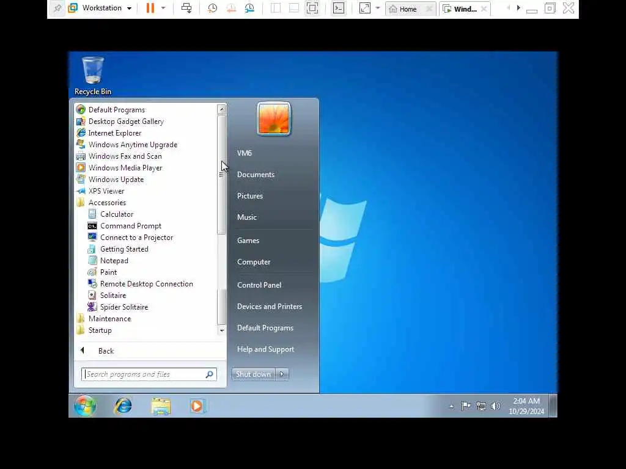Screen dimensions: 626x469
Task: Click the Shut down button
Action: (x=254, y=374)
